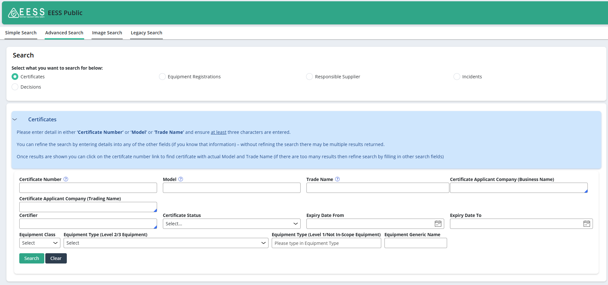Screen dimensions: 608x285
Task: Go to the Legacy Search tab
Action: pyautogui.click(x=146, y=33)
